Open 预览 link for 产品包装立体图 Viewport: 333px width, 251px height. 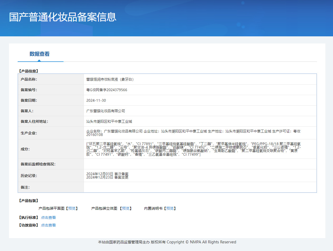126,208
